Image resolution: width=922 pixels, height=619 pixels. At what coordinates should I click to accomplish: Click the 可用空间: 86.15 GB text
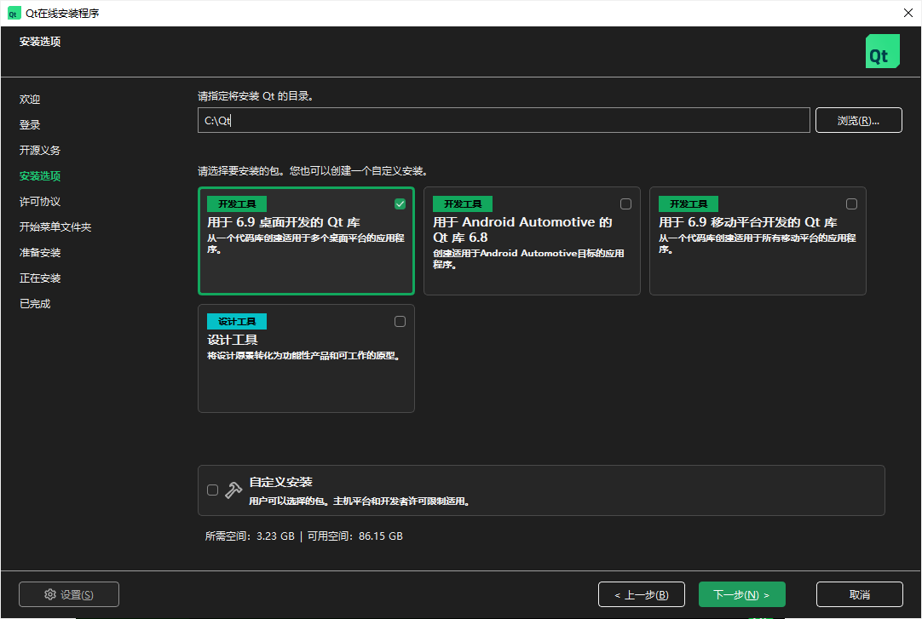(355, 536)
